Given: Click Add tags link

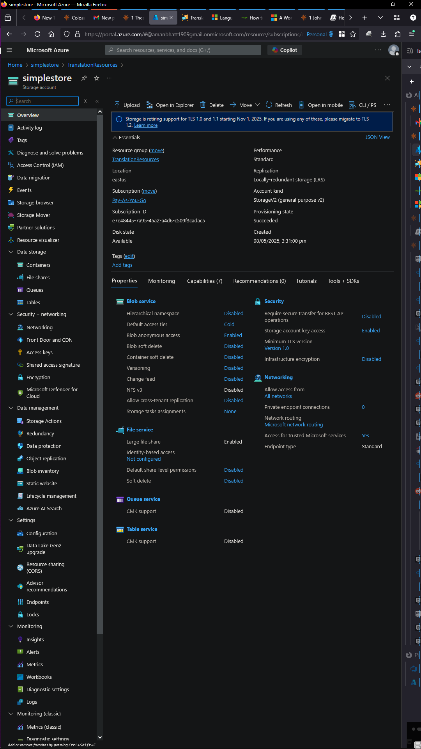Looking at the screenshot, I should (122, 265).
